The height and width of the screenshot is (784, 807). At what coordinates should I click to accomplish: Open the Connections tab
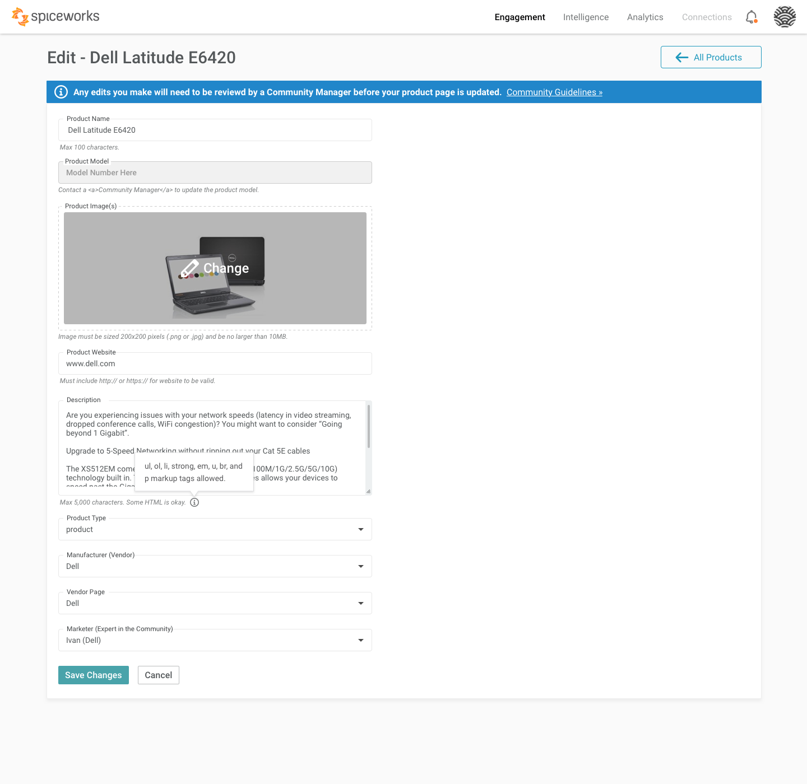click(x=707, y=17)
